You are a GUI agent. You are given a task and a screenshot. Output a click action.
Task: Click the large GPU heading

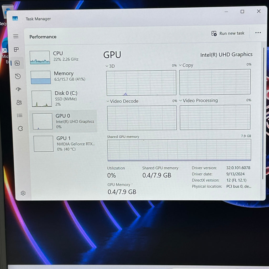point(112,55)
